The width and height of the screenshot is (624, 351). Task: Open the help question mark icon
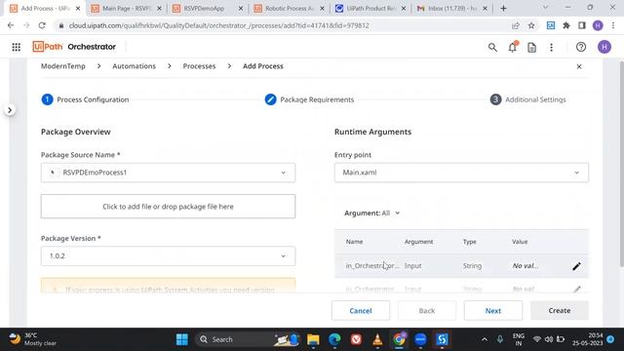click(x=581, y=47)
